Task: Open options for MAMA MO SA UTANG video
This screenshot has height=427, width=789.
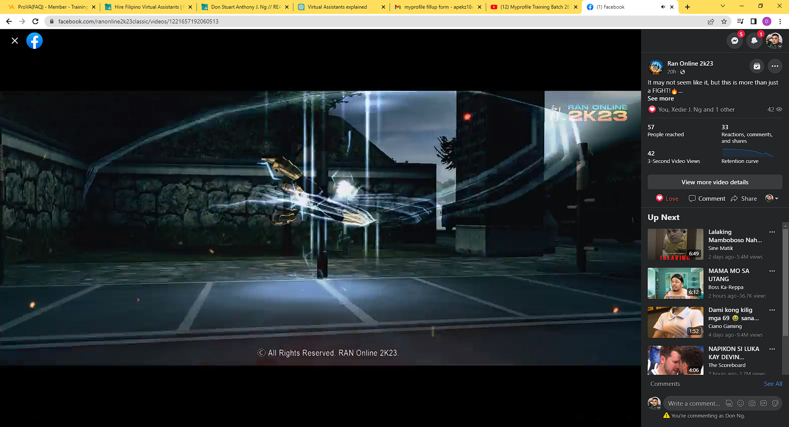Action: tap(772, 271)
